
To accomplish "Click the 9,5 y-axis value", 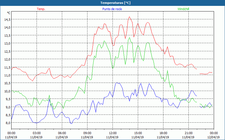I will pyautogui.click(x=8, y=99).
